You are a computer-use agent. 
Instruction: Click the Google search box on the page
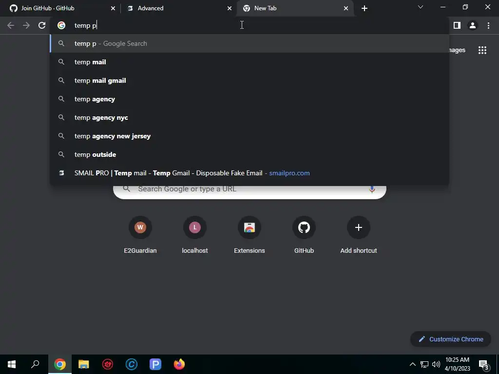[x=250, y=192]
